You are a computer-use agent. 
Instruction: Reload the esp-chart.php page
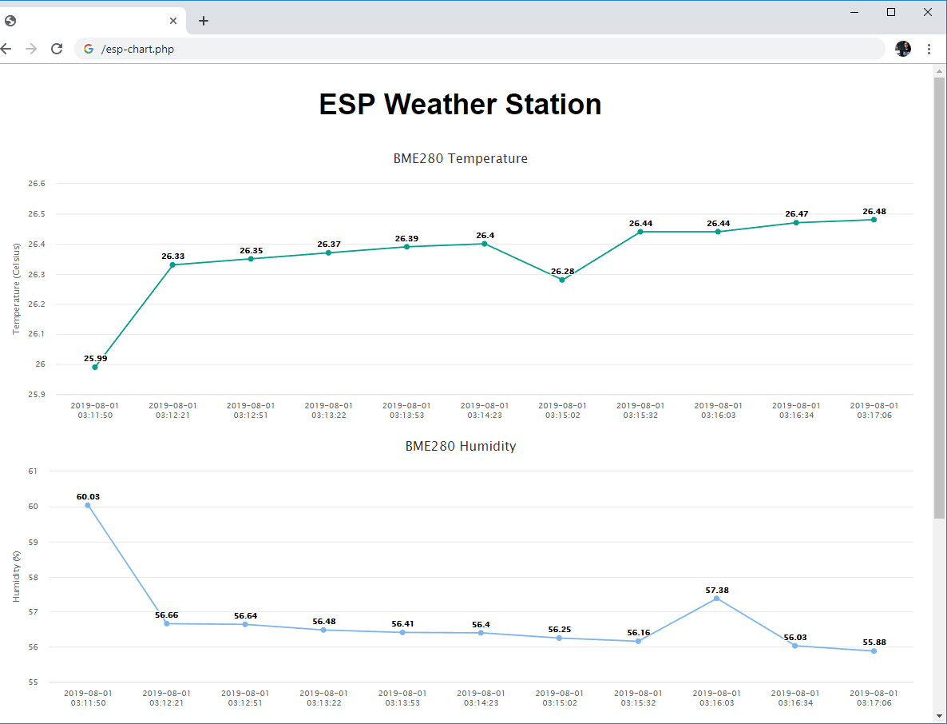point(57,49)
